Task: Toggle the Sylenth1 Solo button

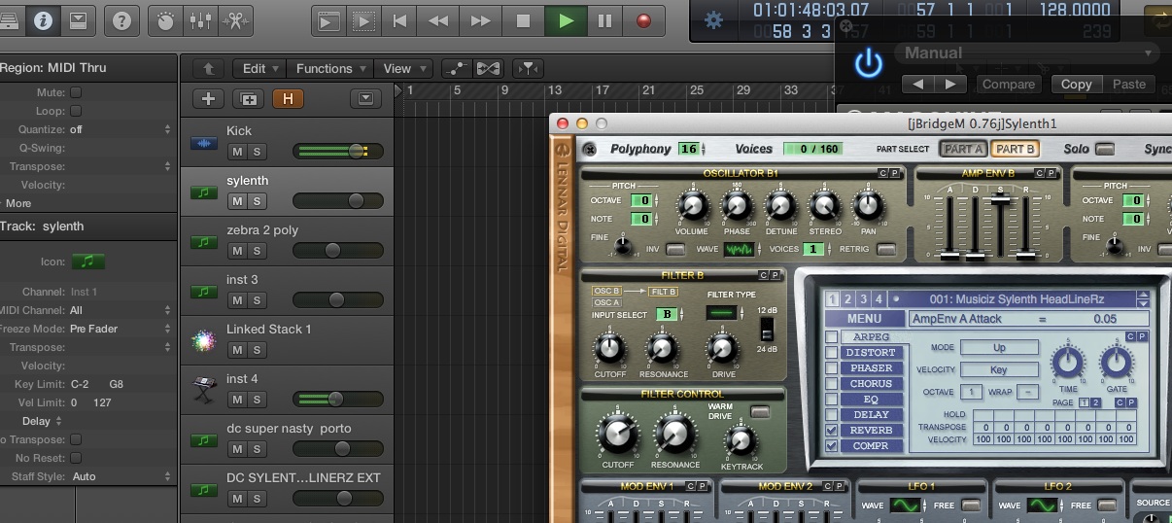Action: pos(1105,149)
